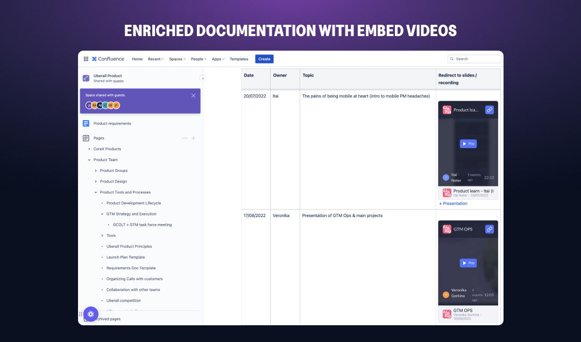Open Organizing Calls with customers page

coord(134,279)
